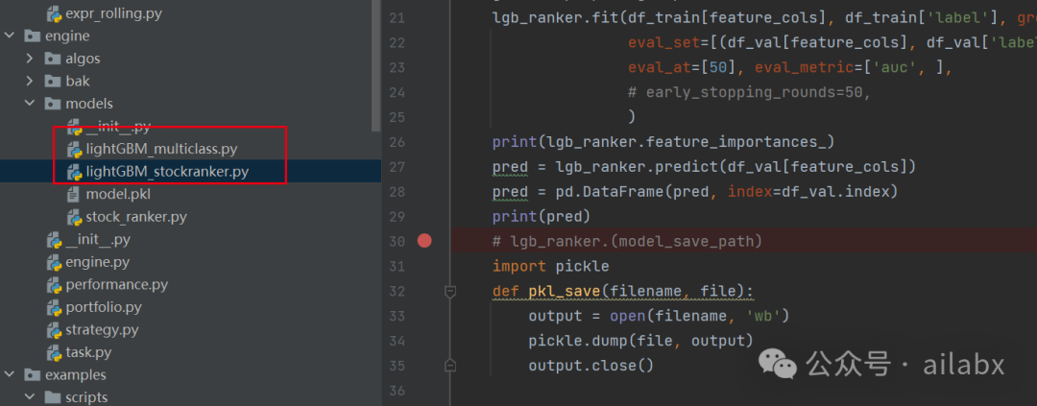Select the scripts folder icon
Screen dimensions: 1037x406
tap(52, 397)
